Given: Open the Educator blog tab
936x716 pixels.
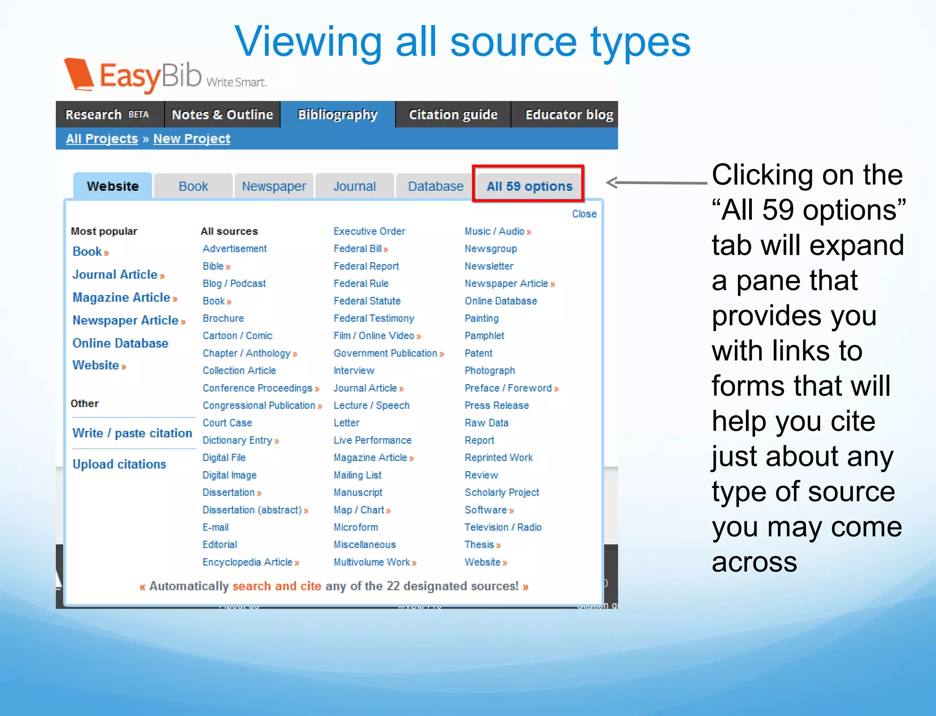Looking at the screenshot, I should [x=565, y=114].
